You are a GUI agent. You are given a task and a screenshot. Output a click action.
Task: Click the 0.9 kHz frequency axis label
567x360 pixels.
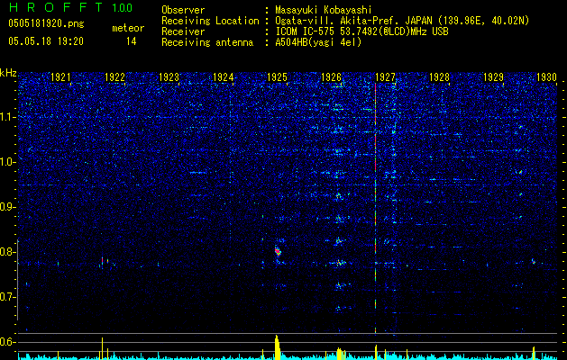tap(7, 207)
